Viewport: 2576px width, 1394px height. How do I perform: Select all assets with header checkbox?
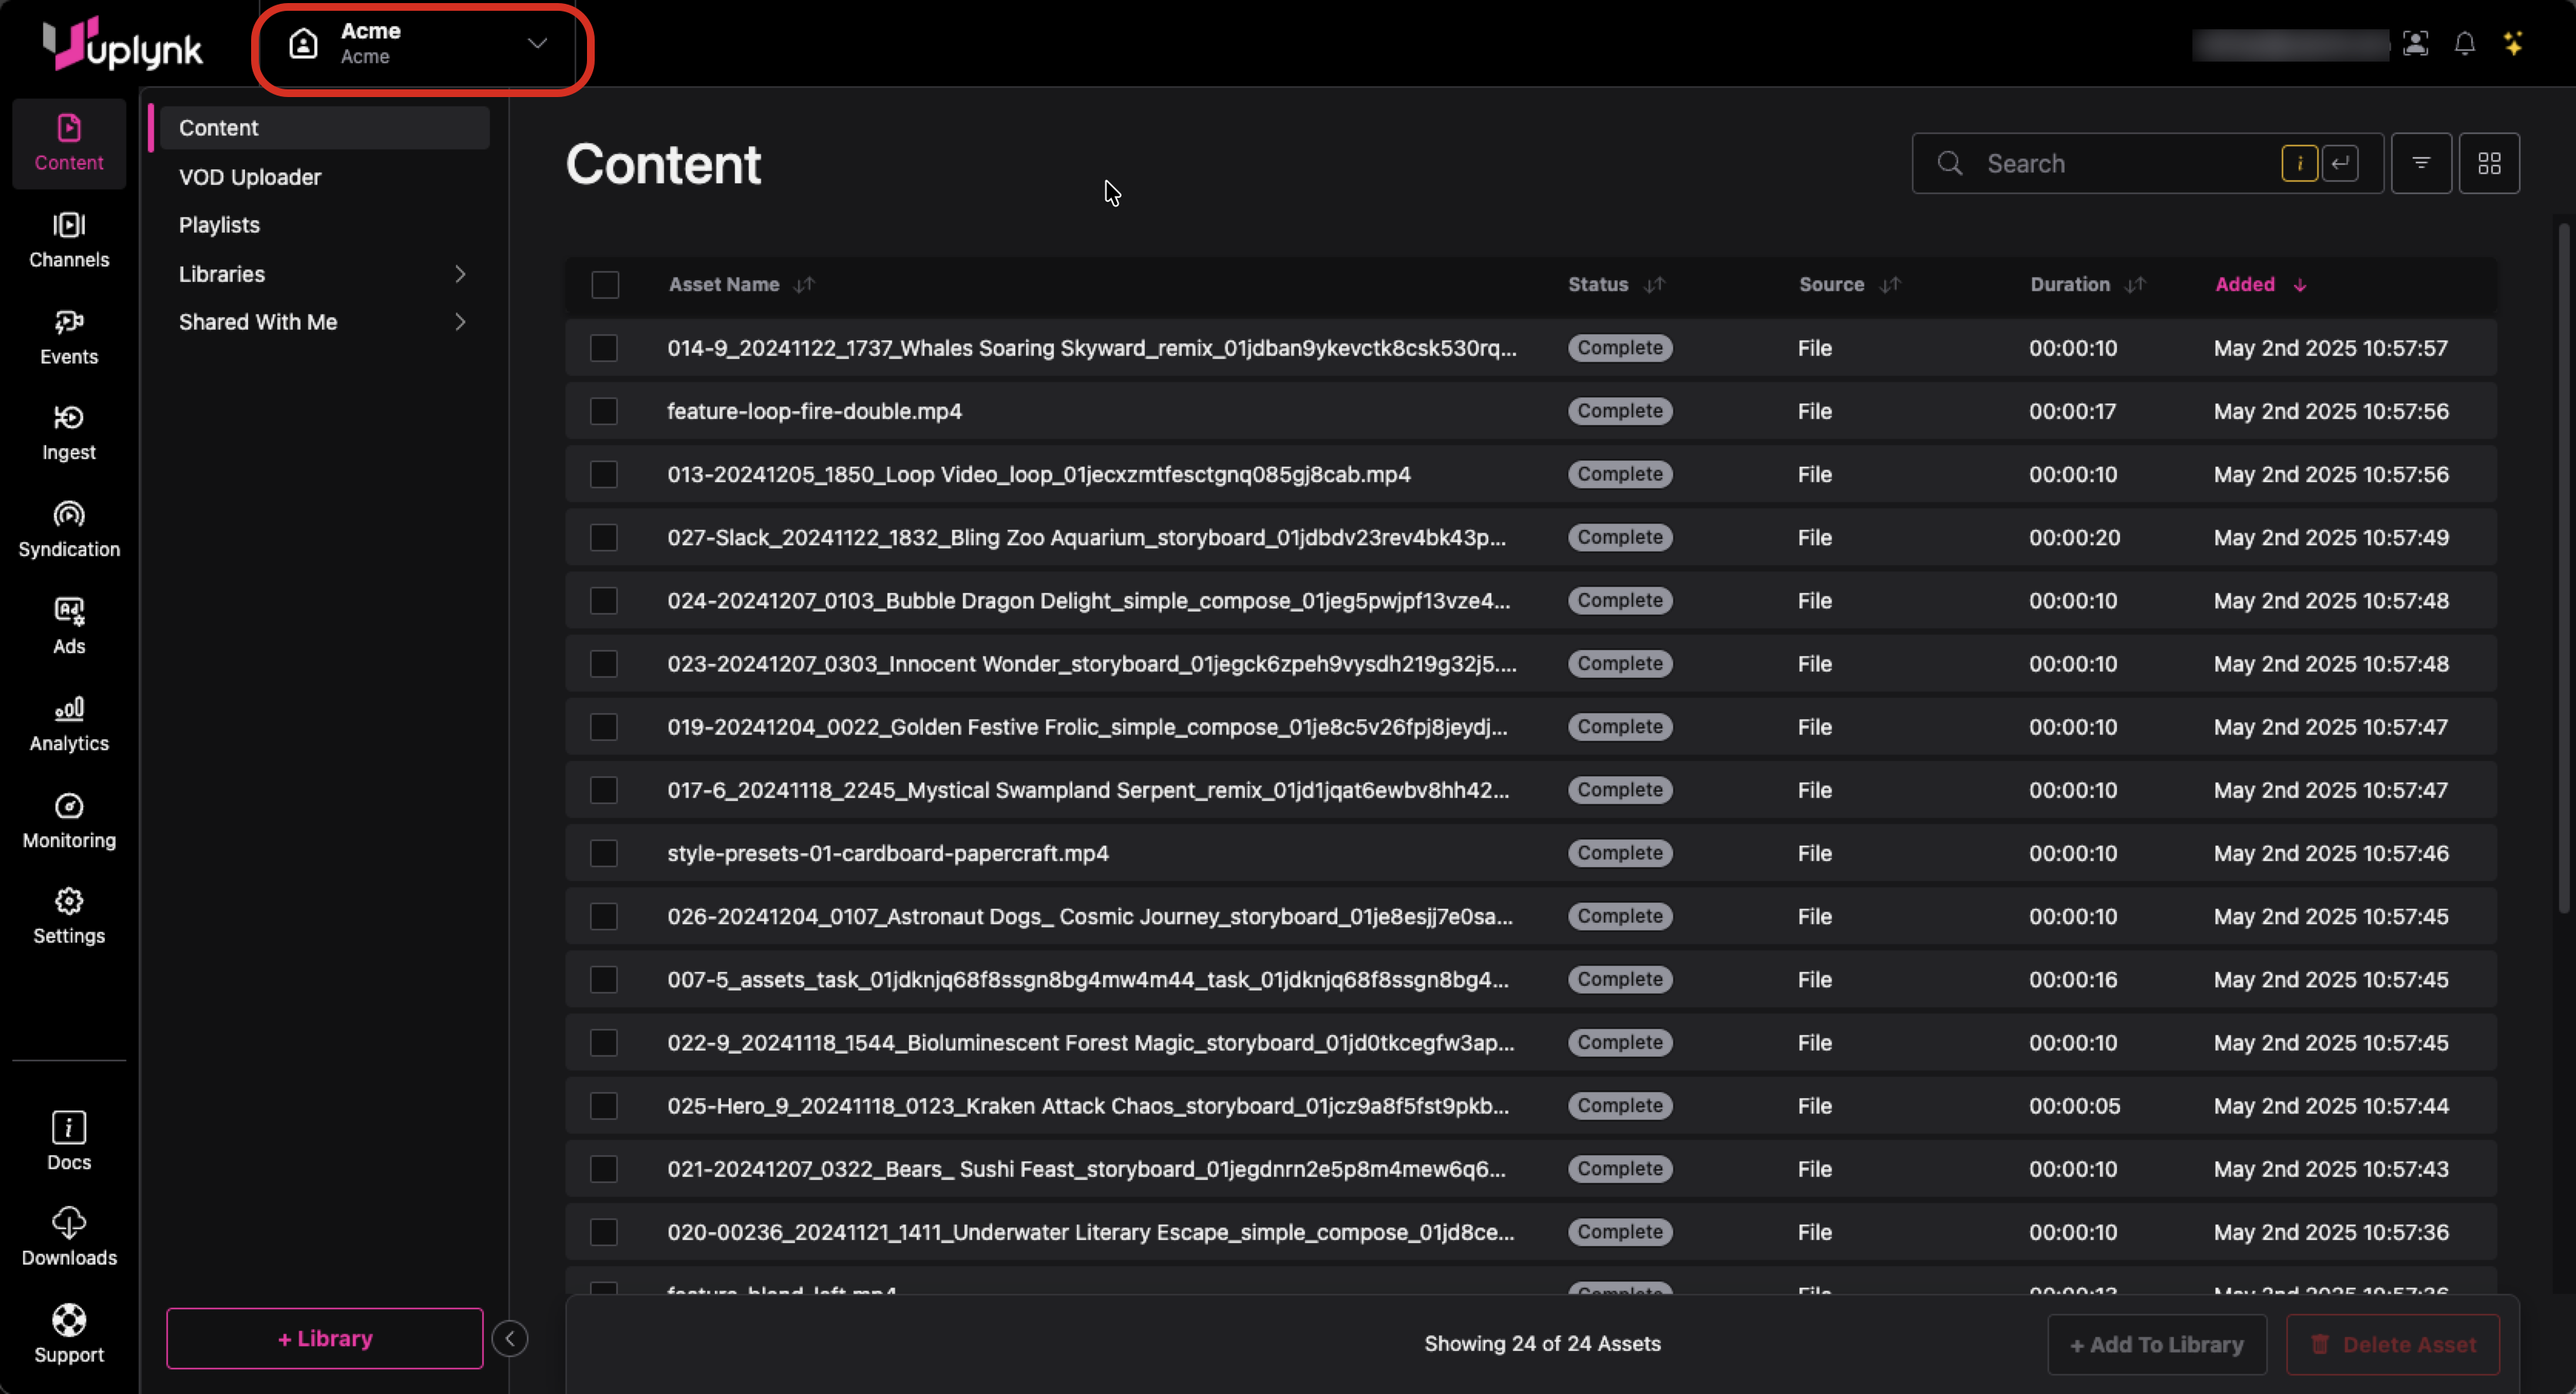click(x=605, y=285)
